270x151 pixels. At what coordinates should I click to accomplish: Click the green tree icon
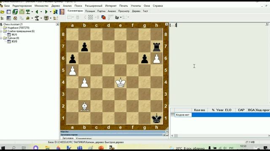click(28, 12)
